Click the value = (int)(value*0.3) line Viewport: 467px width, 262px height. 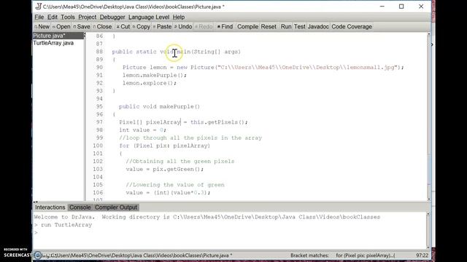[168, 193]
